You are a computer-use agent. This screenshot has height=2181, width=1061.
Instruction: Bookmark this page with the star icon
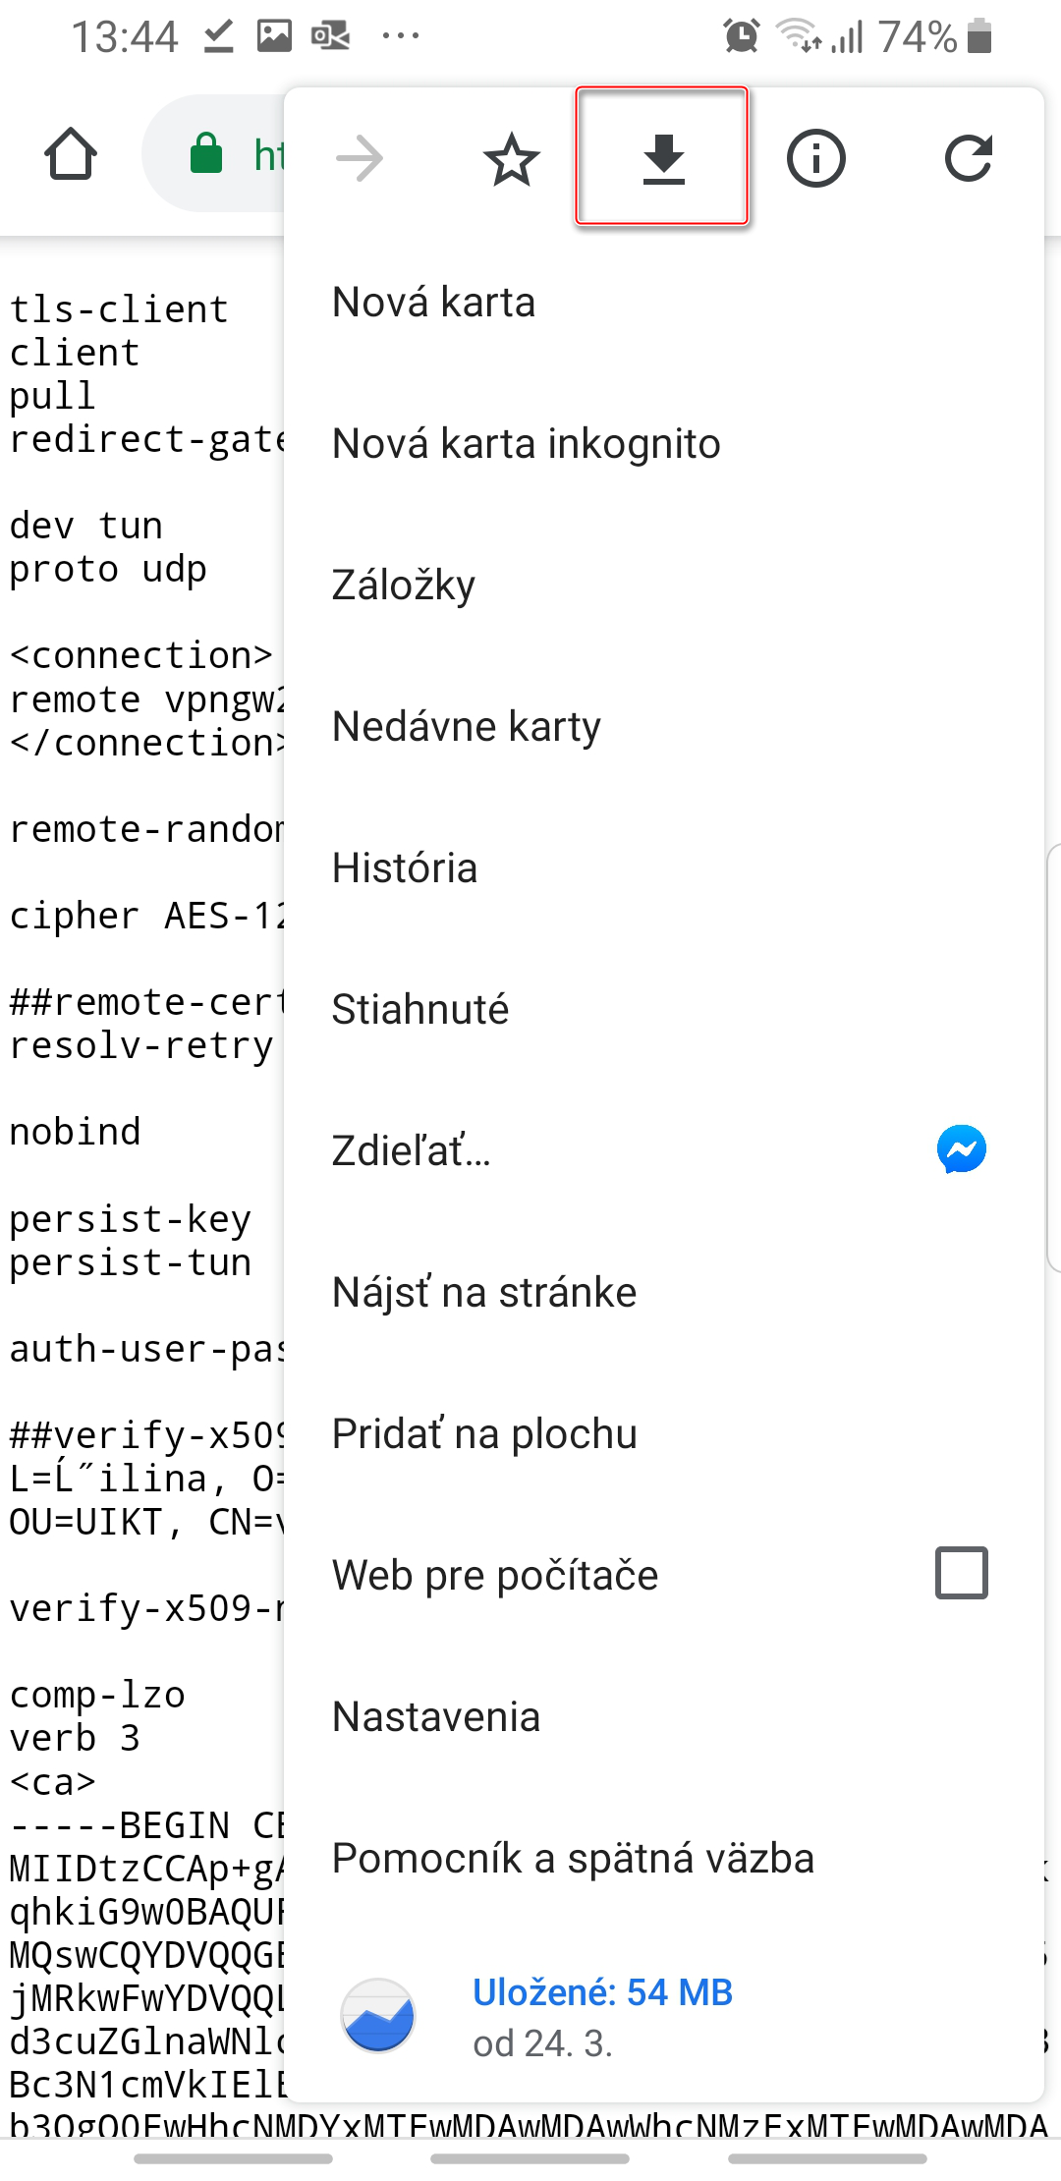[512, 160]
